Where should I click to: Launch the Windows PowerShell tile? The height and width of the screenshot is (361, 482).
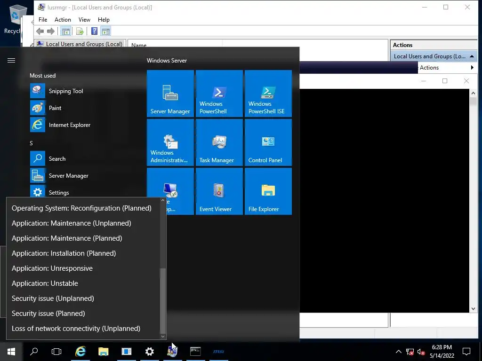(x=219, y=94)
